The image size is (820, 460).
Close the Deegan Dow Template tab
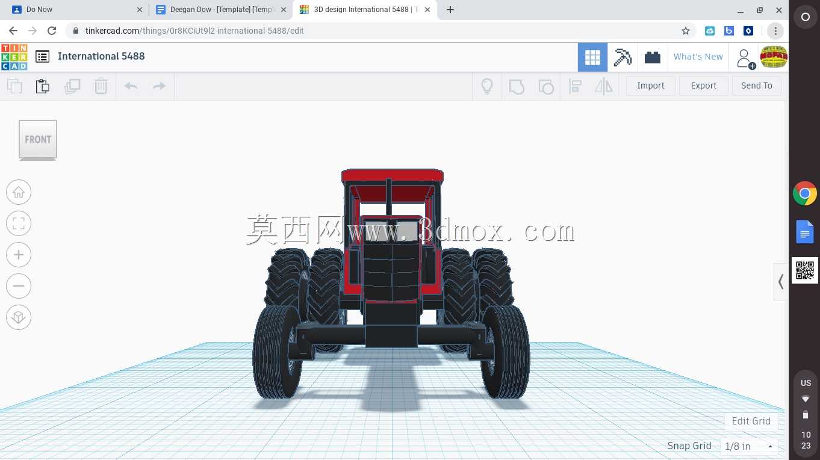[284, 10]
